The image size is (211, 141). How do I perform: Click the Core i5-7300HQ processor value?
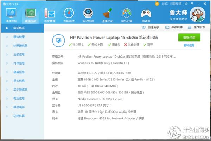coord(104,73)
